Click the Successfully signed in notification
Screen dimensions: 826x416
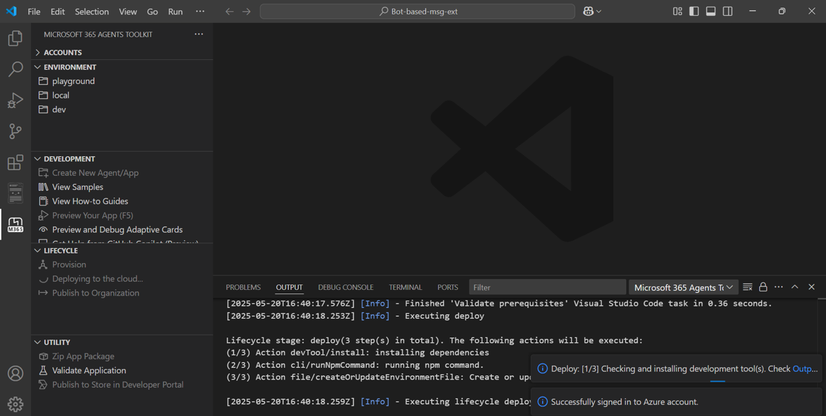676,402
